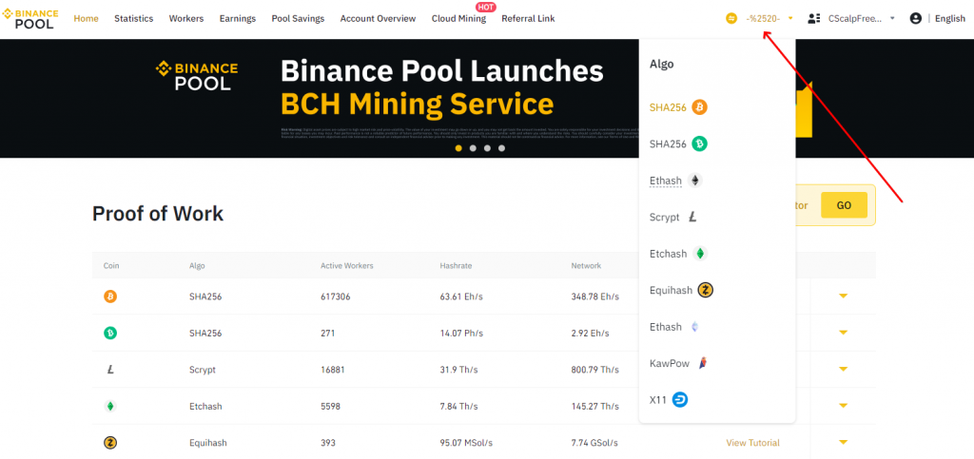Expand the SHA256 271 workers row
Image resolution: width=974 pixels, height=459 pixels.
843,334
